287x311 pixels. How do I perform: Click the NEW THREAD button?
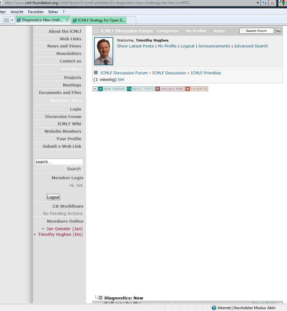click(112, 89)
